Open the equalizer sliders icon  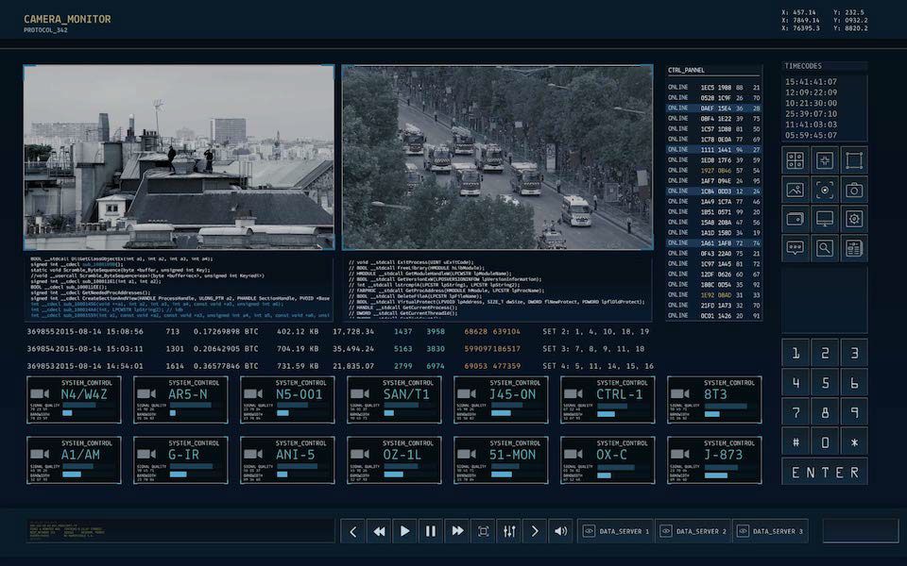point(509,531)
